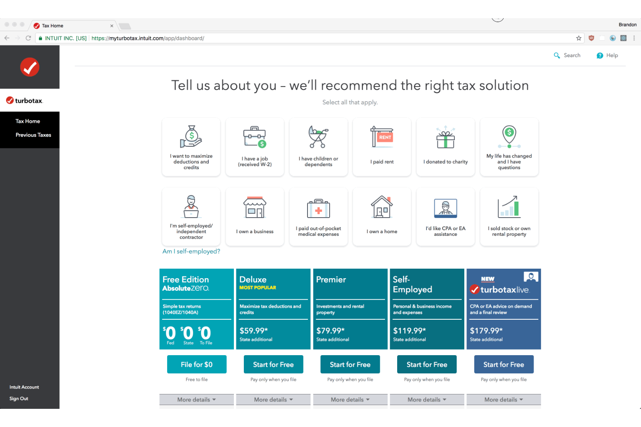Select 'My life has changed' option
641x427 pixels.
pyautogui.click(x=509, y=147)
